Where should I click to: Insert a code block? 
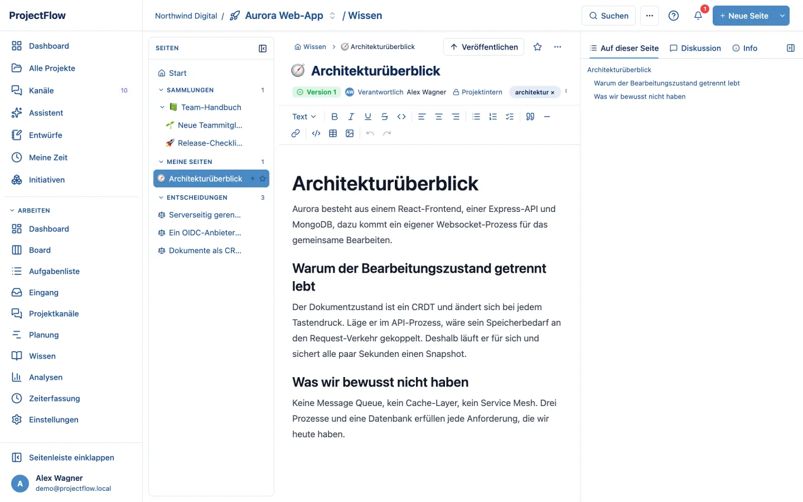(x=316, y=133)
